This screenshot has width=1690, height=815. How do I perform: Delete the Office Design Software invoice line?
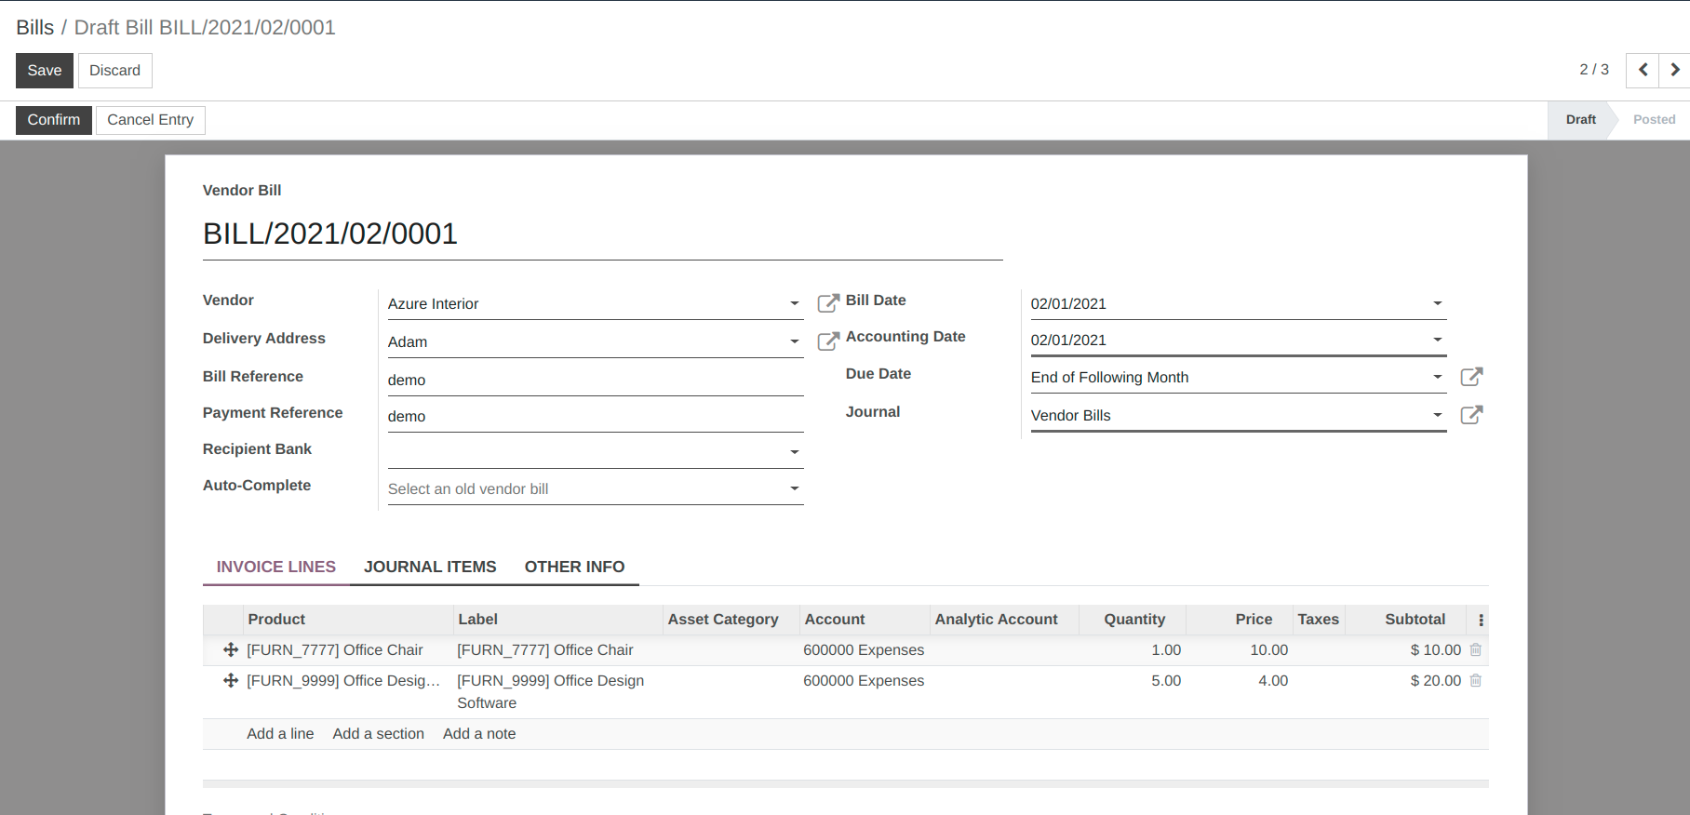coord(1476,681)
